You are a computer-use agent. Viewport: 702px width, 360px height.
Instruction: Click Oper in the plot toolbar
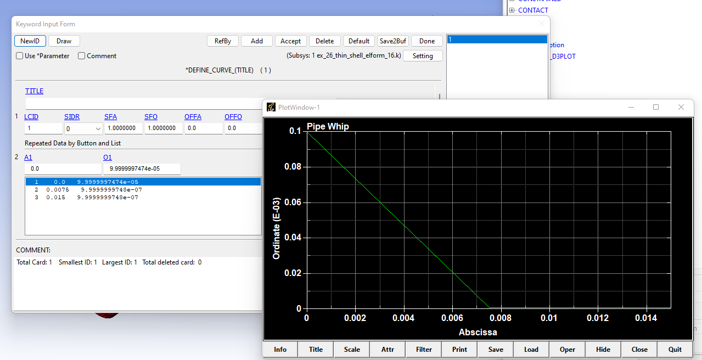click(567, 350)
